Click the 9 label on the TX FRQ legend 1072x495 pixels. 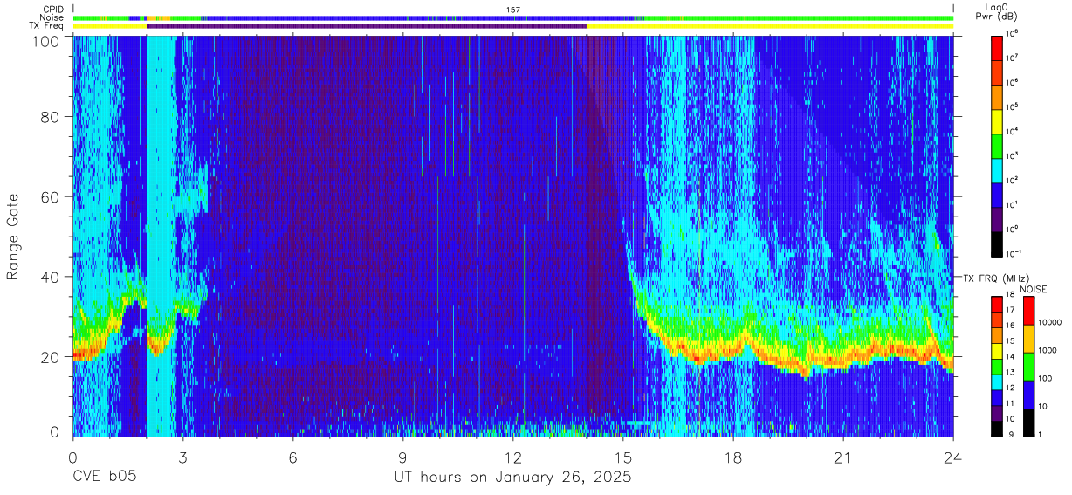pyautogui.click(x=1009, y=434)
